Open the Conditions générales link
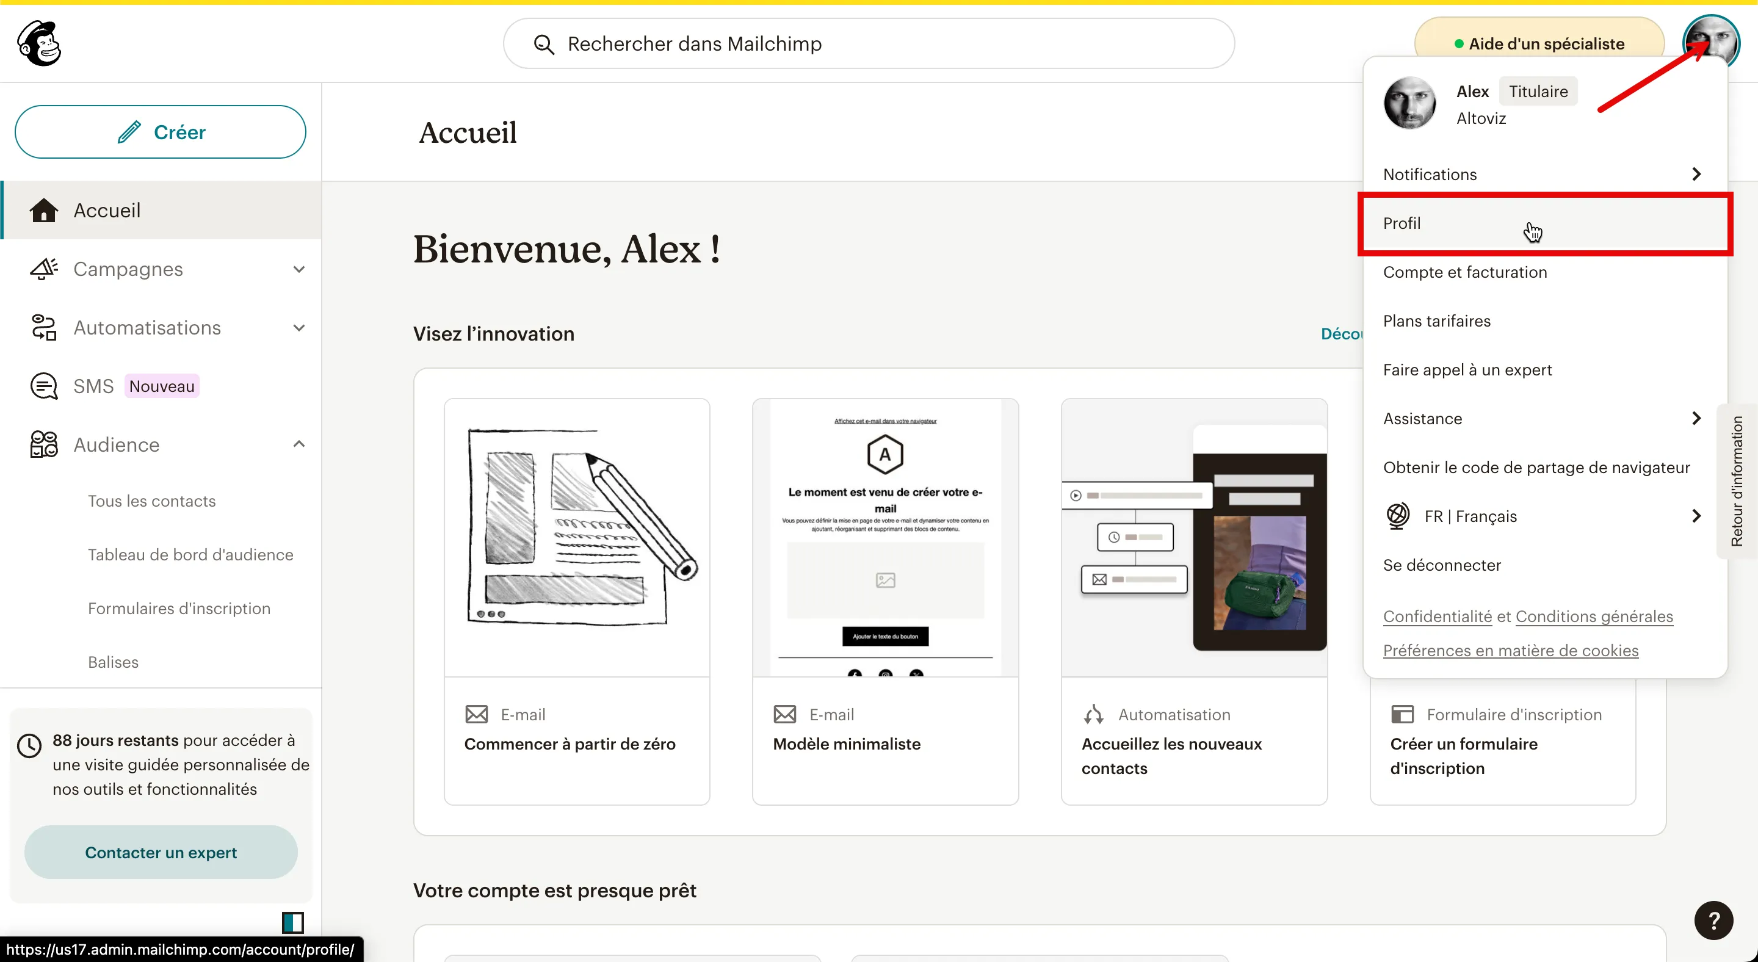The height and width of the screenshot is (962, 1758). pyautogui.click(x=1594, y=616)
